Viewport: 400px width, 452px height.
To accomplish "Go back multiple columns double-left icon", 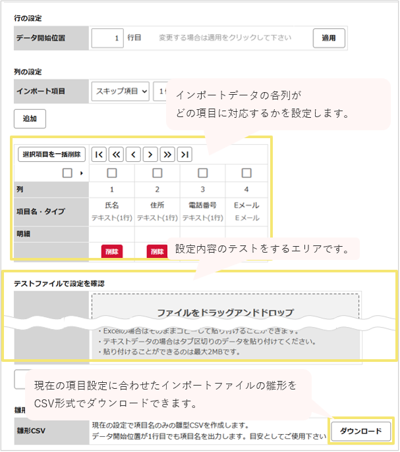I will click(116, 155).
